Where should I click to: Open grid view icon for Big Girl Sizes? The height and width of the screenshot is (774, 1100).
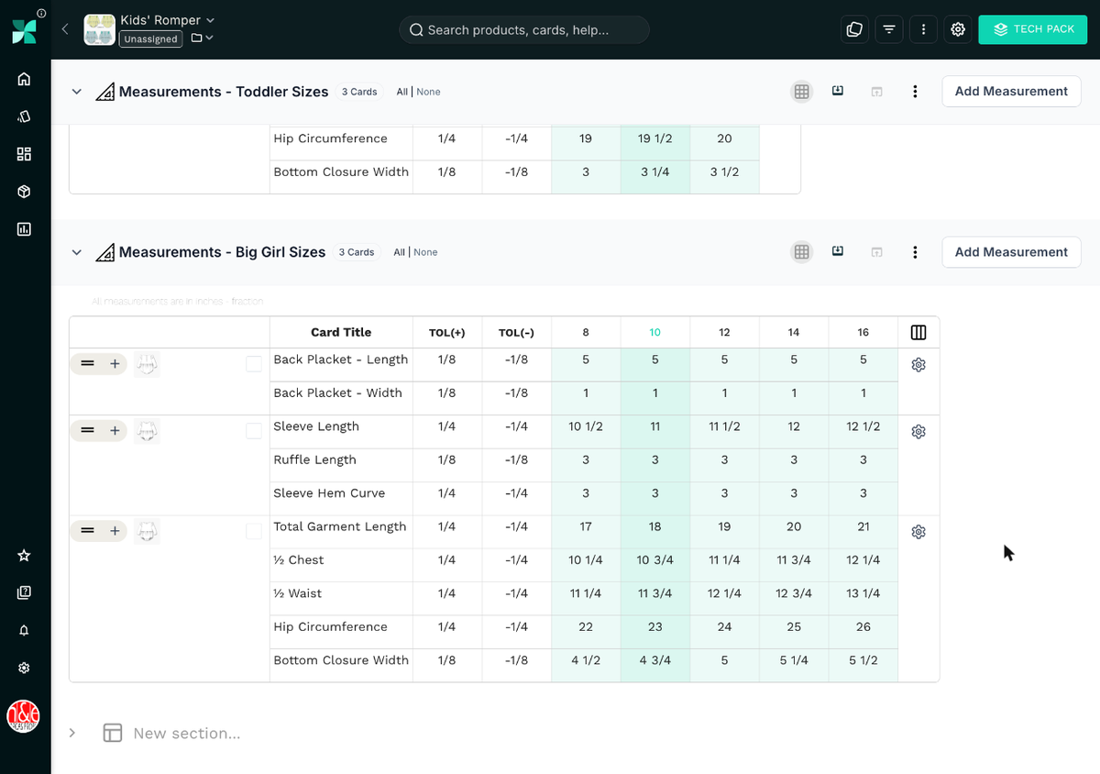(x=802, y=252)
